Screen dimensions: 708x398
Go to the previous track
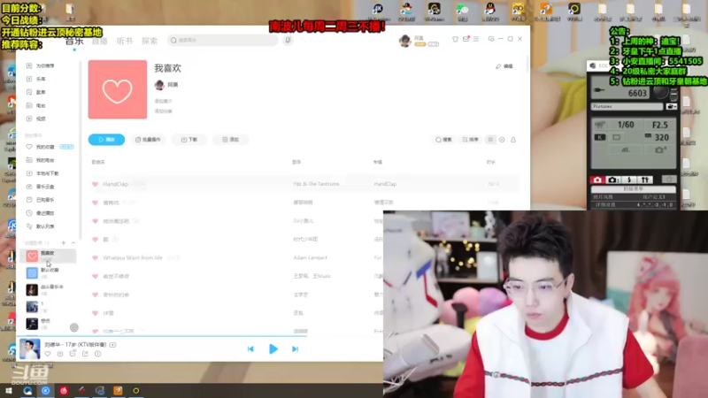[250, 348]
